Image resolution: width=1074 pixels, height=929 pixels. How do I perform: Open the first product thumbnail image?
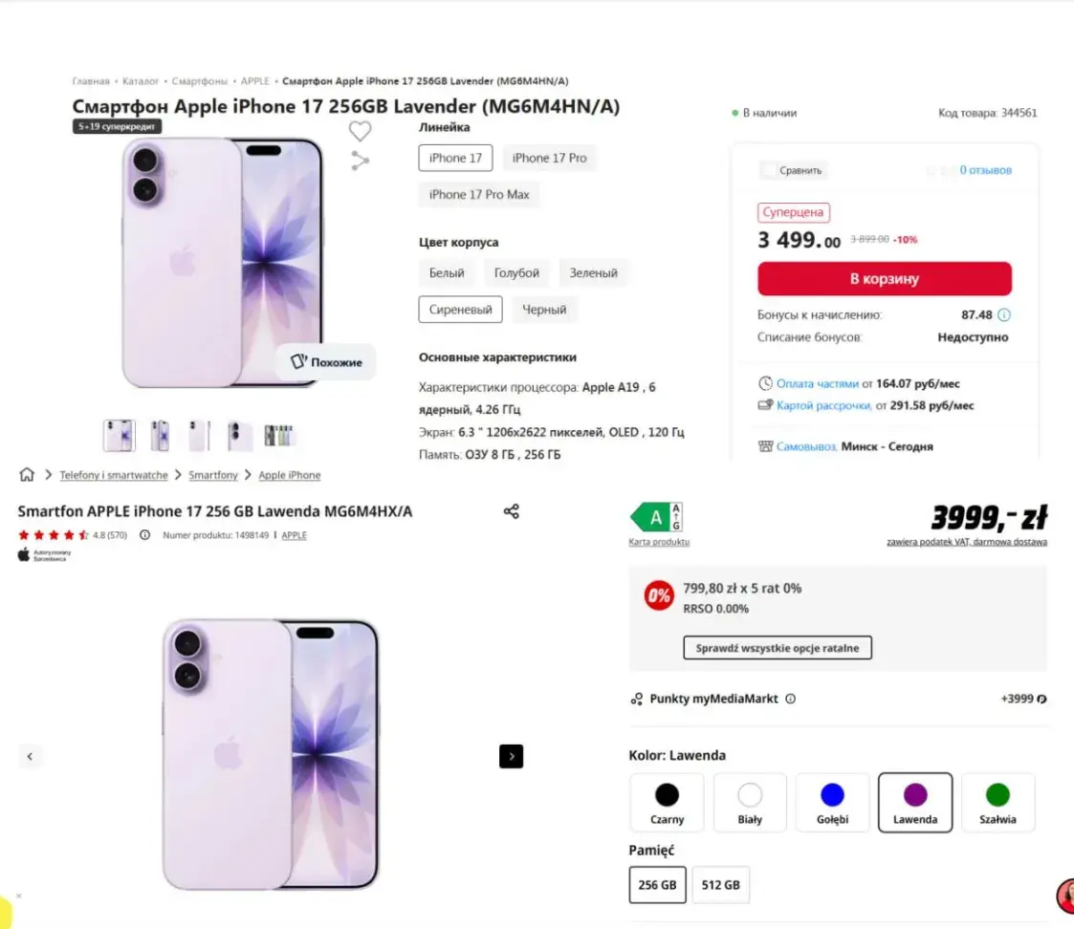120,436
